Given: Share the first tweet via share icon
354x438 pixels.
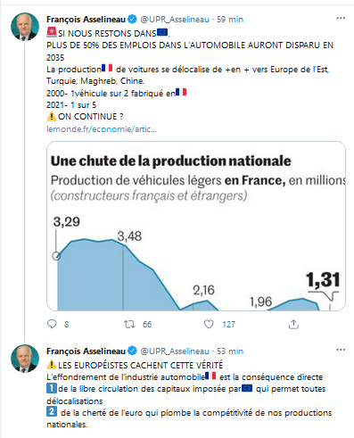Looking at the screenshot, I should (x=293, y=324).
